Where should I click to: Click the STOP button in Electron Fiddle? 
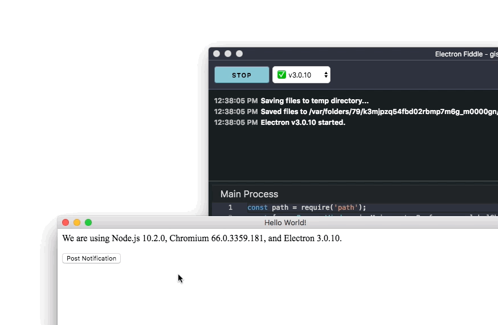(242, 75)
